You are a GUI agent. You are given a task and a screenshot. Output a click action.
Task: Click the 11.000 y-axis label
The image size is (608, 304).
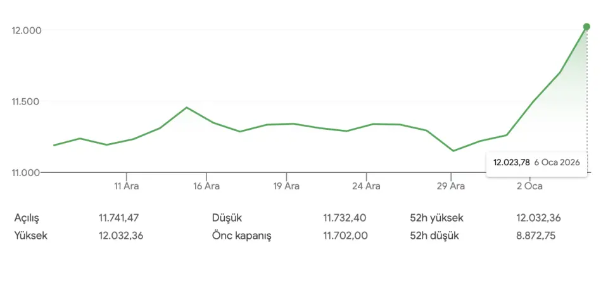[26, 172]
